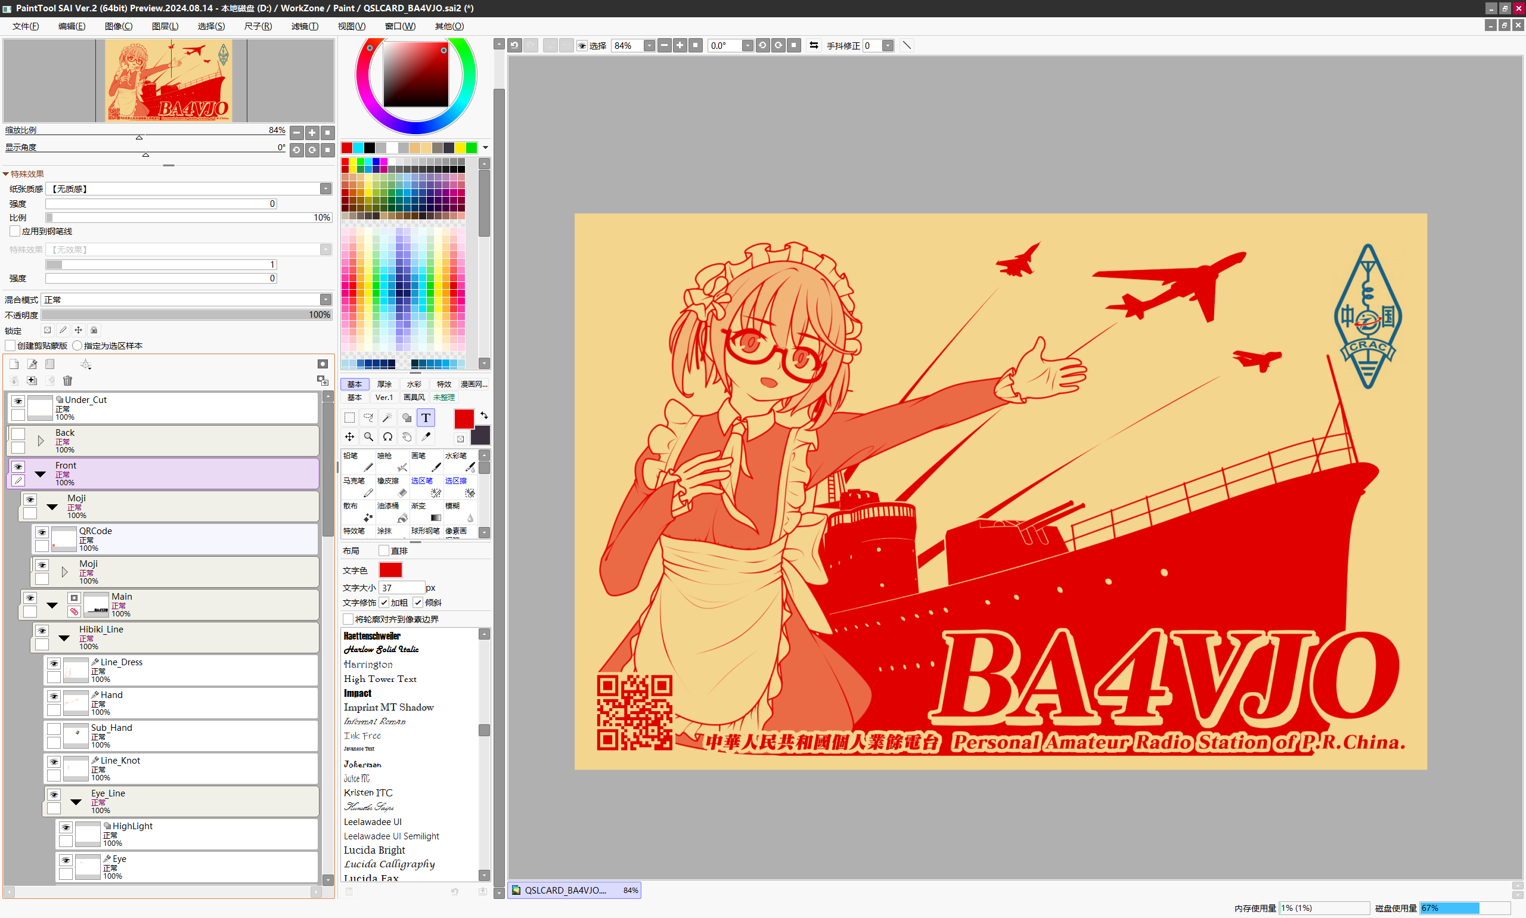Switch to the 水彩 brush tab
The height and width of the screenshot is (918, 1526).
click(x=414, y=384)
